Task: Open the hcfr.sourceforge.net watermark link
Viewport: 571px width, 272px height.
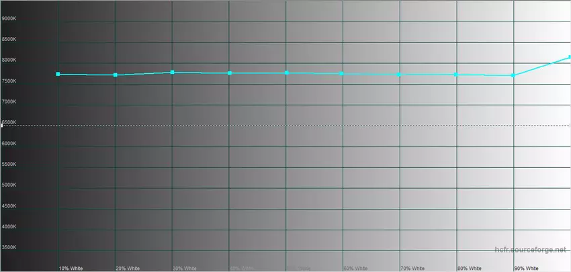Action: (529, 250)
